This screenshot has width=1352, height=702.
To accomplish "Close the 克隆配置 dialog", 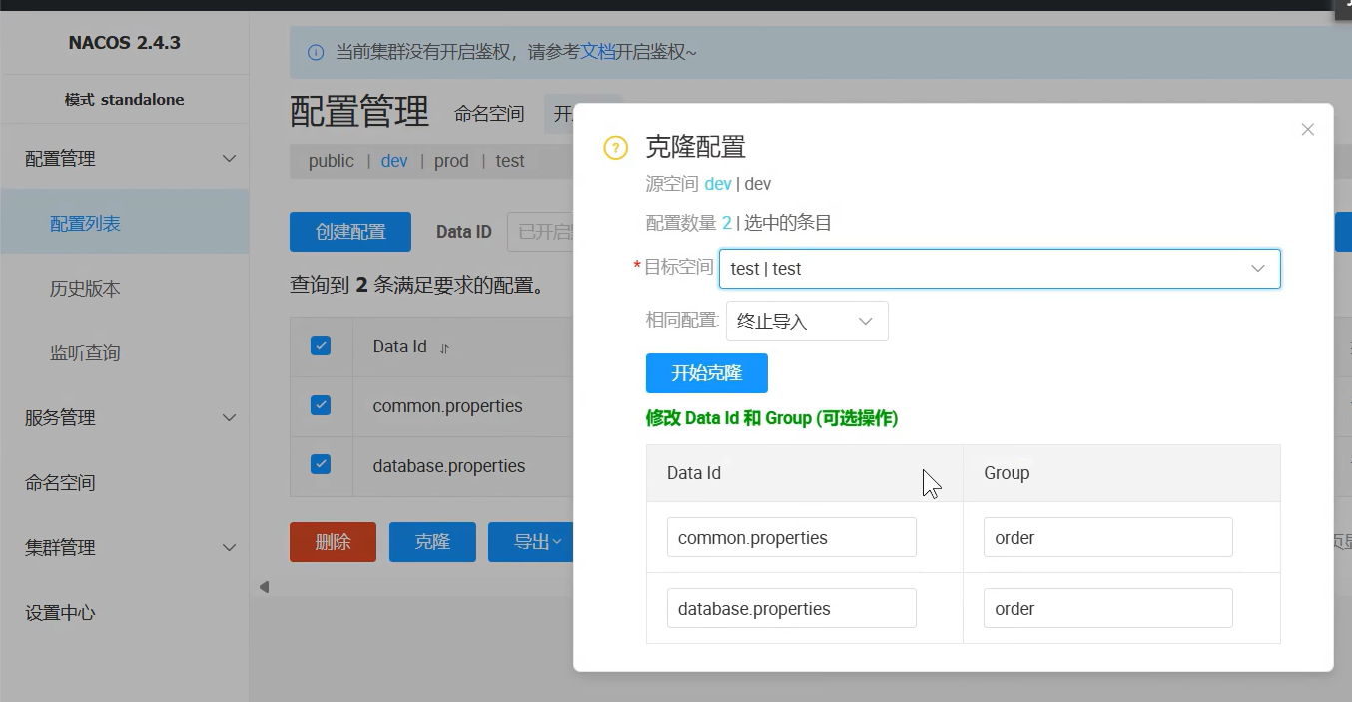I will (1307, 129).
